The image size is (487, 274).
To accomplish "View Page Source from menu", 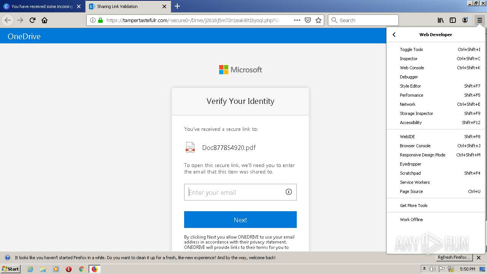I will (x=436, y=191).
